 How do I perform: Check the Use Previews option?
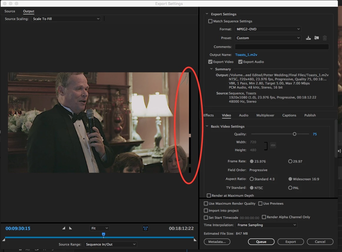click(x=260, y=203)
